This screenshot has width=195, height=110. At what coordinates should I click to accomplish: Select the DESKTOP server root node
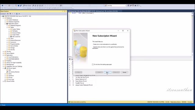click(x=18, y=16)
